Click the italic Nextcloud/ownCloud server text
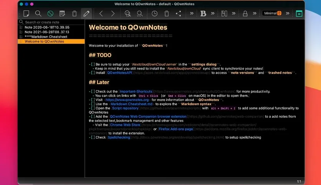Screen dimensions: 321x185 click(x=154, y=64)
